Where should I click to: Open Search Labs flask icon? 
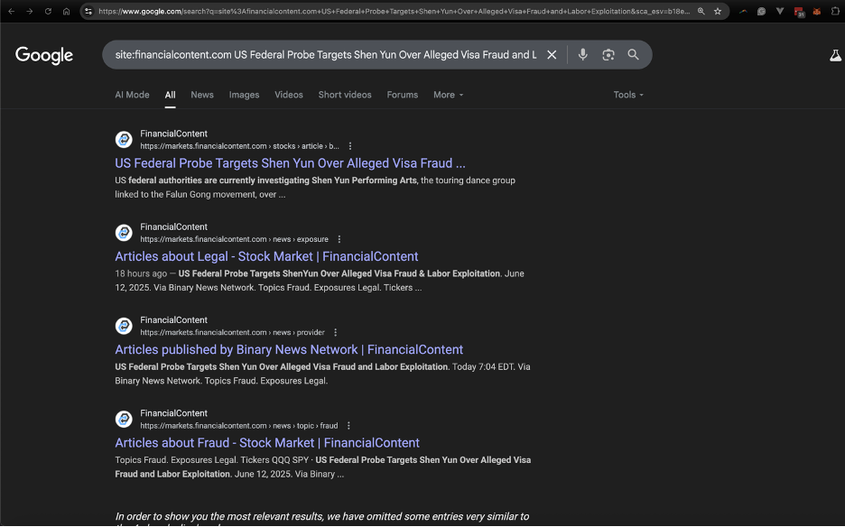[x=835, y=55]
